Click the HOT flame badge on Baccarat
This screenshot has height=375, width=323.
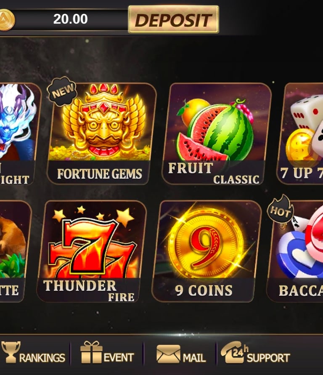280,210
